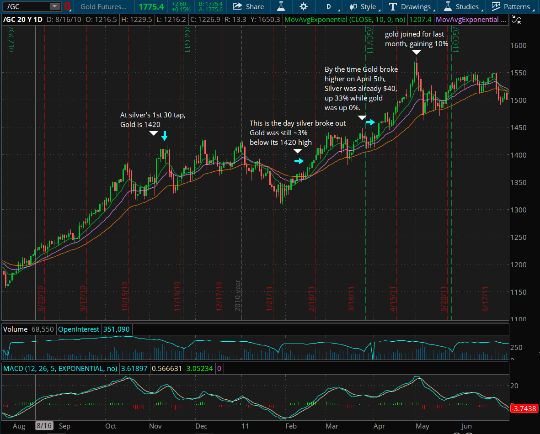Click the 1207.4 moving average value
This screenshot has width=540, height=434.
pyautogui.click(x=420, y=20)
